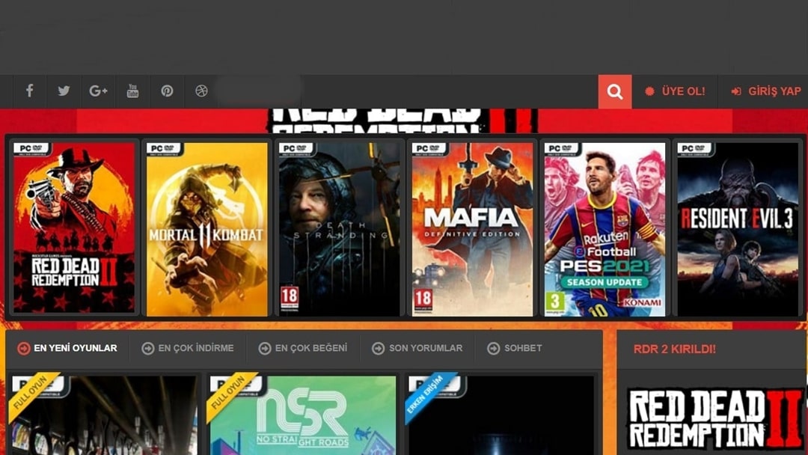This screenshot has height=455, width=808.
Task: Open the No Straight Roads game card
Action: click(x=302, y=415)
